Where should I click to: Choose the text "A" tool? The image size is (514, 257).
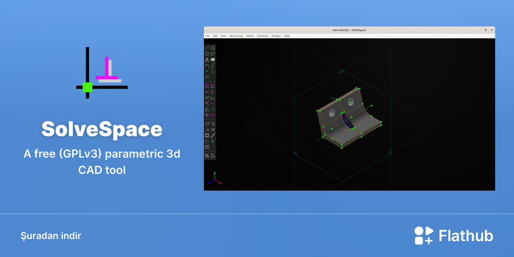click(x=207, y=60)
